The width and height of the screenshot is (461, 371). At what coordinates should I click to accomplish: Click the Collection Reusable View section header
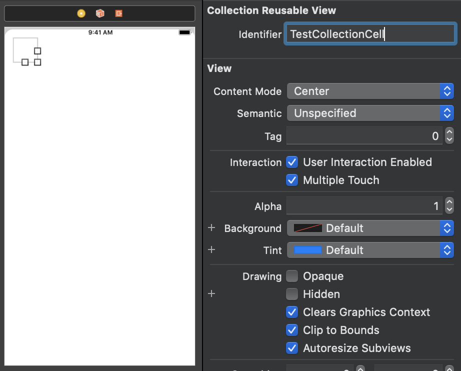click(271, 10)
